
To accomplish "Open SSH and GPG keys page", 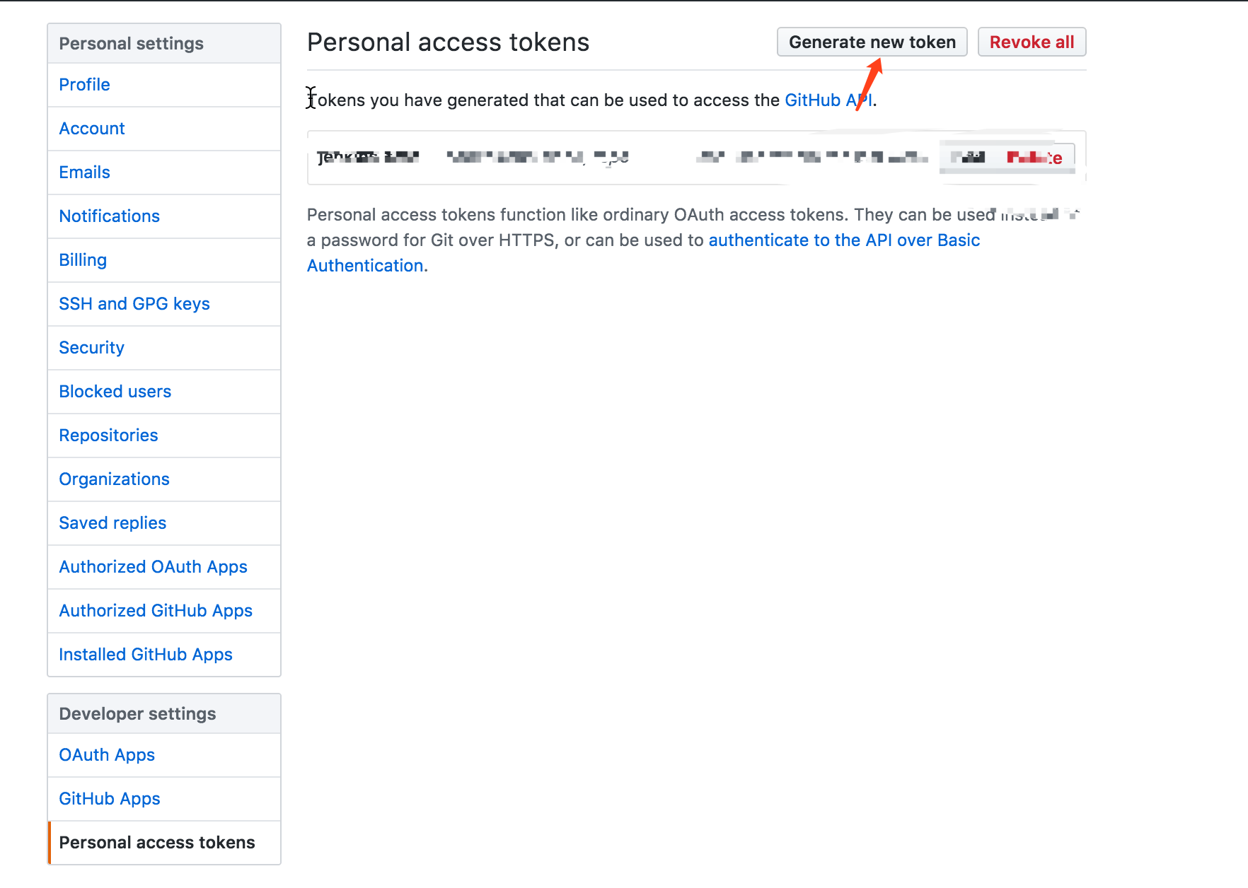I will pyautogui.click(x=134, y=304).
